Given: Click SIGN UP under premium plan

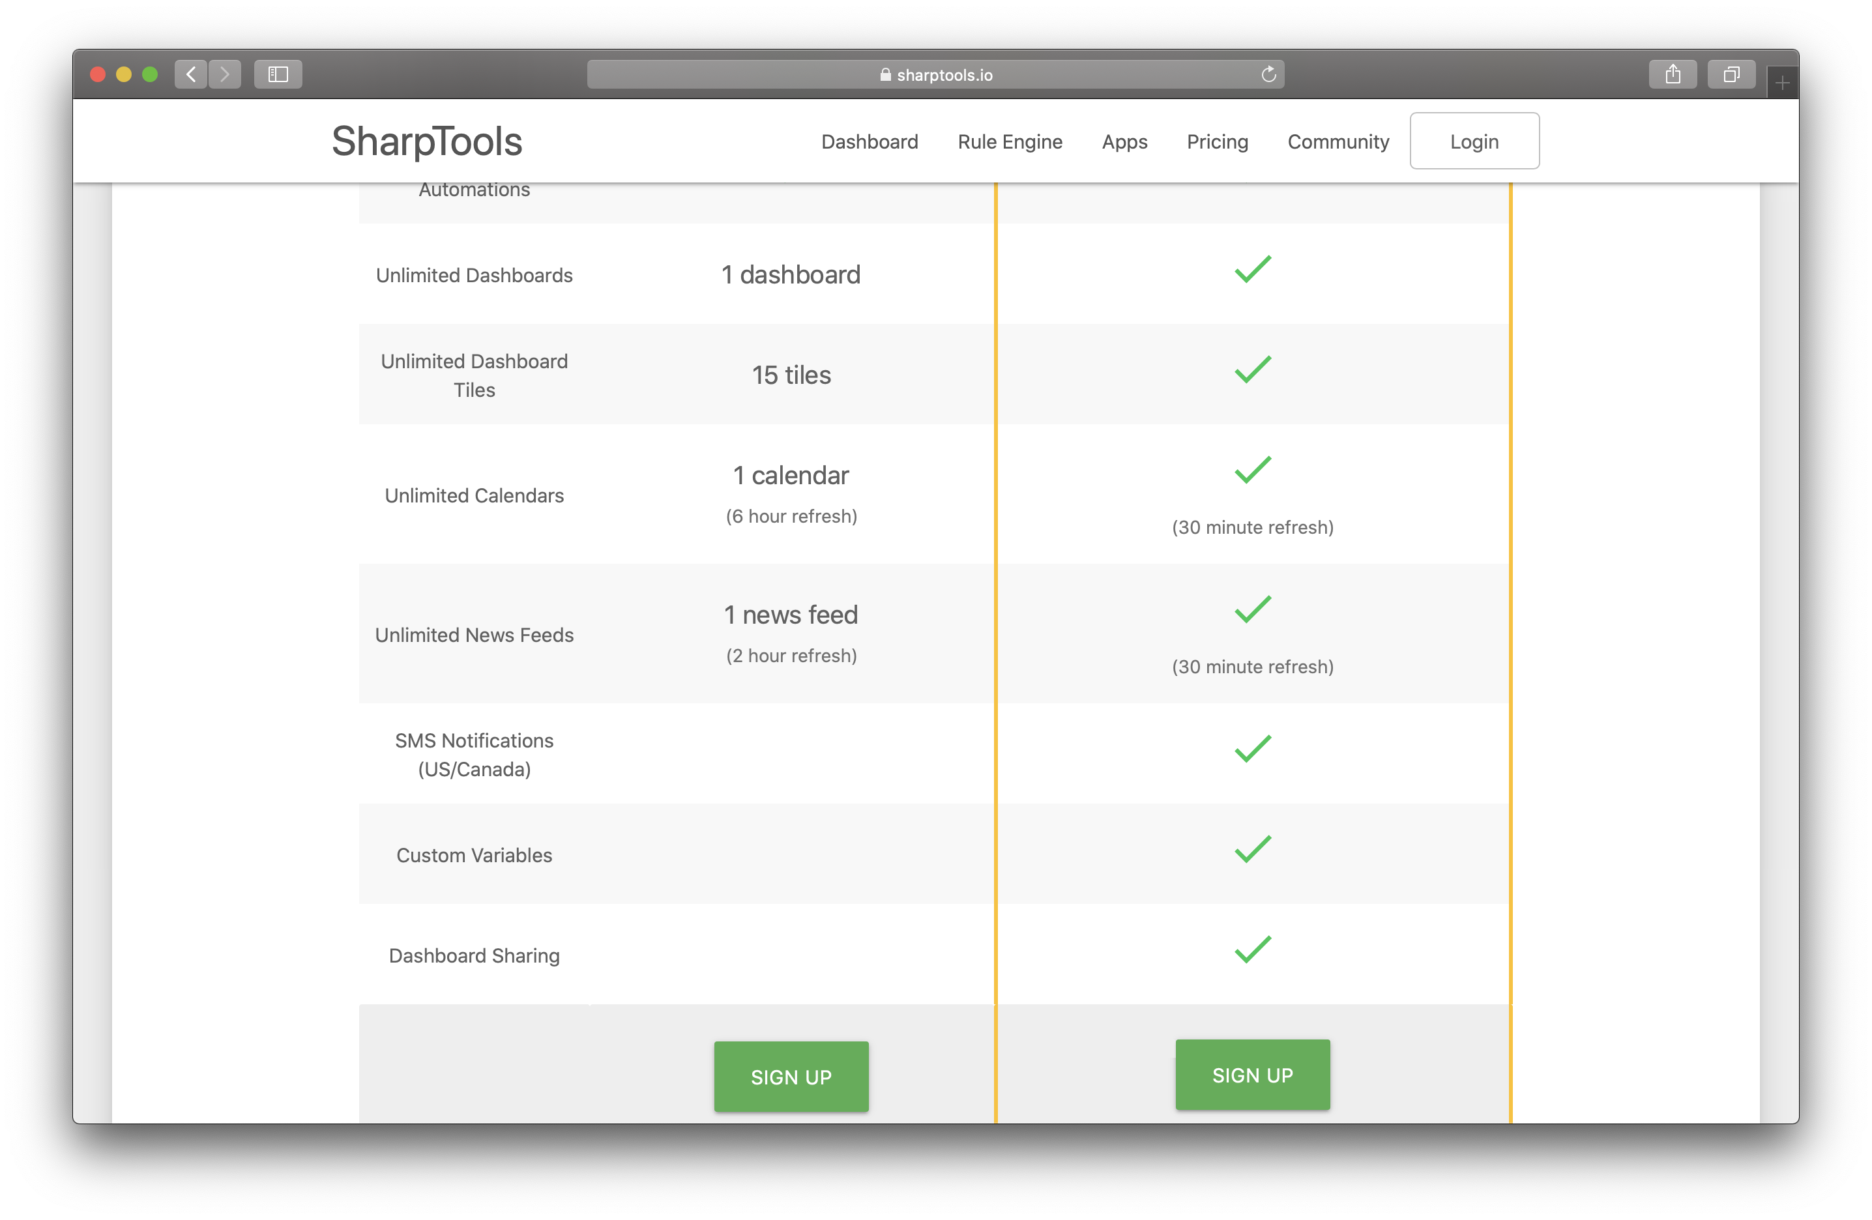Looking at the screenshot, I should click(1252, 1075).
